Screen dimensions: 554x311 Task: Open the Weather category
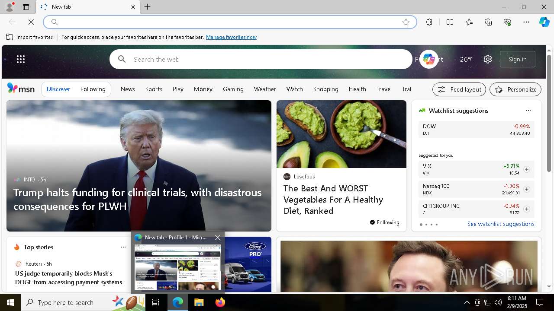click(x=265, y=89)
